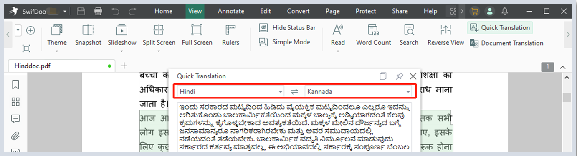Viewport: 577px width, 156px height.
Task: Start the Slideshow
Action: [122, 35]
